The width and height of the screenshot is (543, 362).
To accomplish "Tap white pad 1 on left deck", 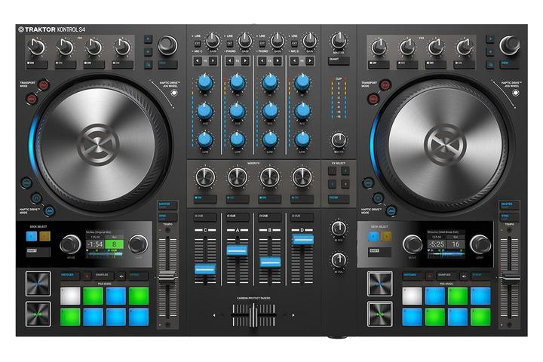I will [x=70, y=296].
